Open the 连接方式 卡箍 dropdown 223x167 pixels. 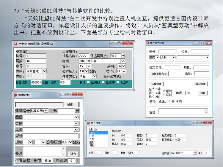click(94, 76)
